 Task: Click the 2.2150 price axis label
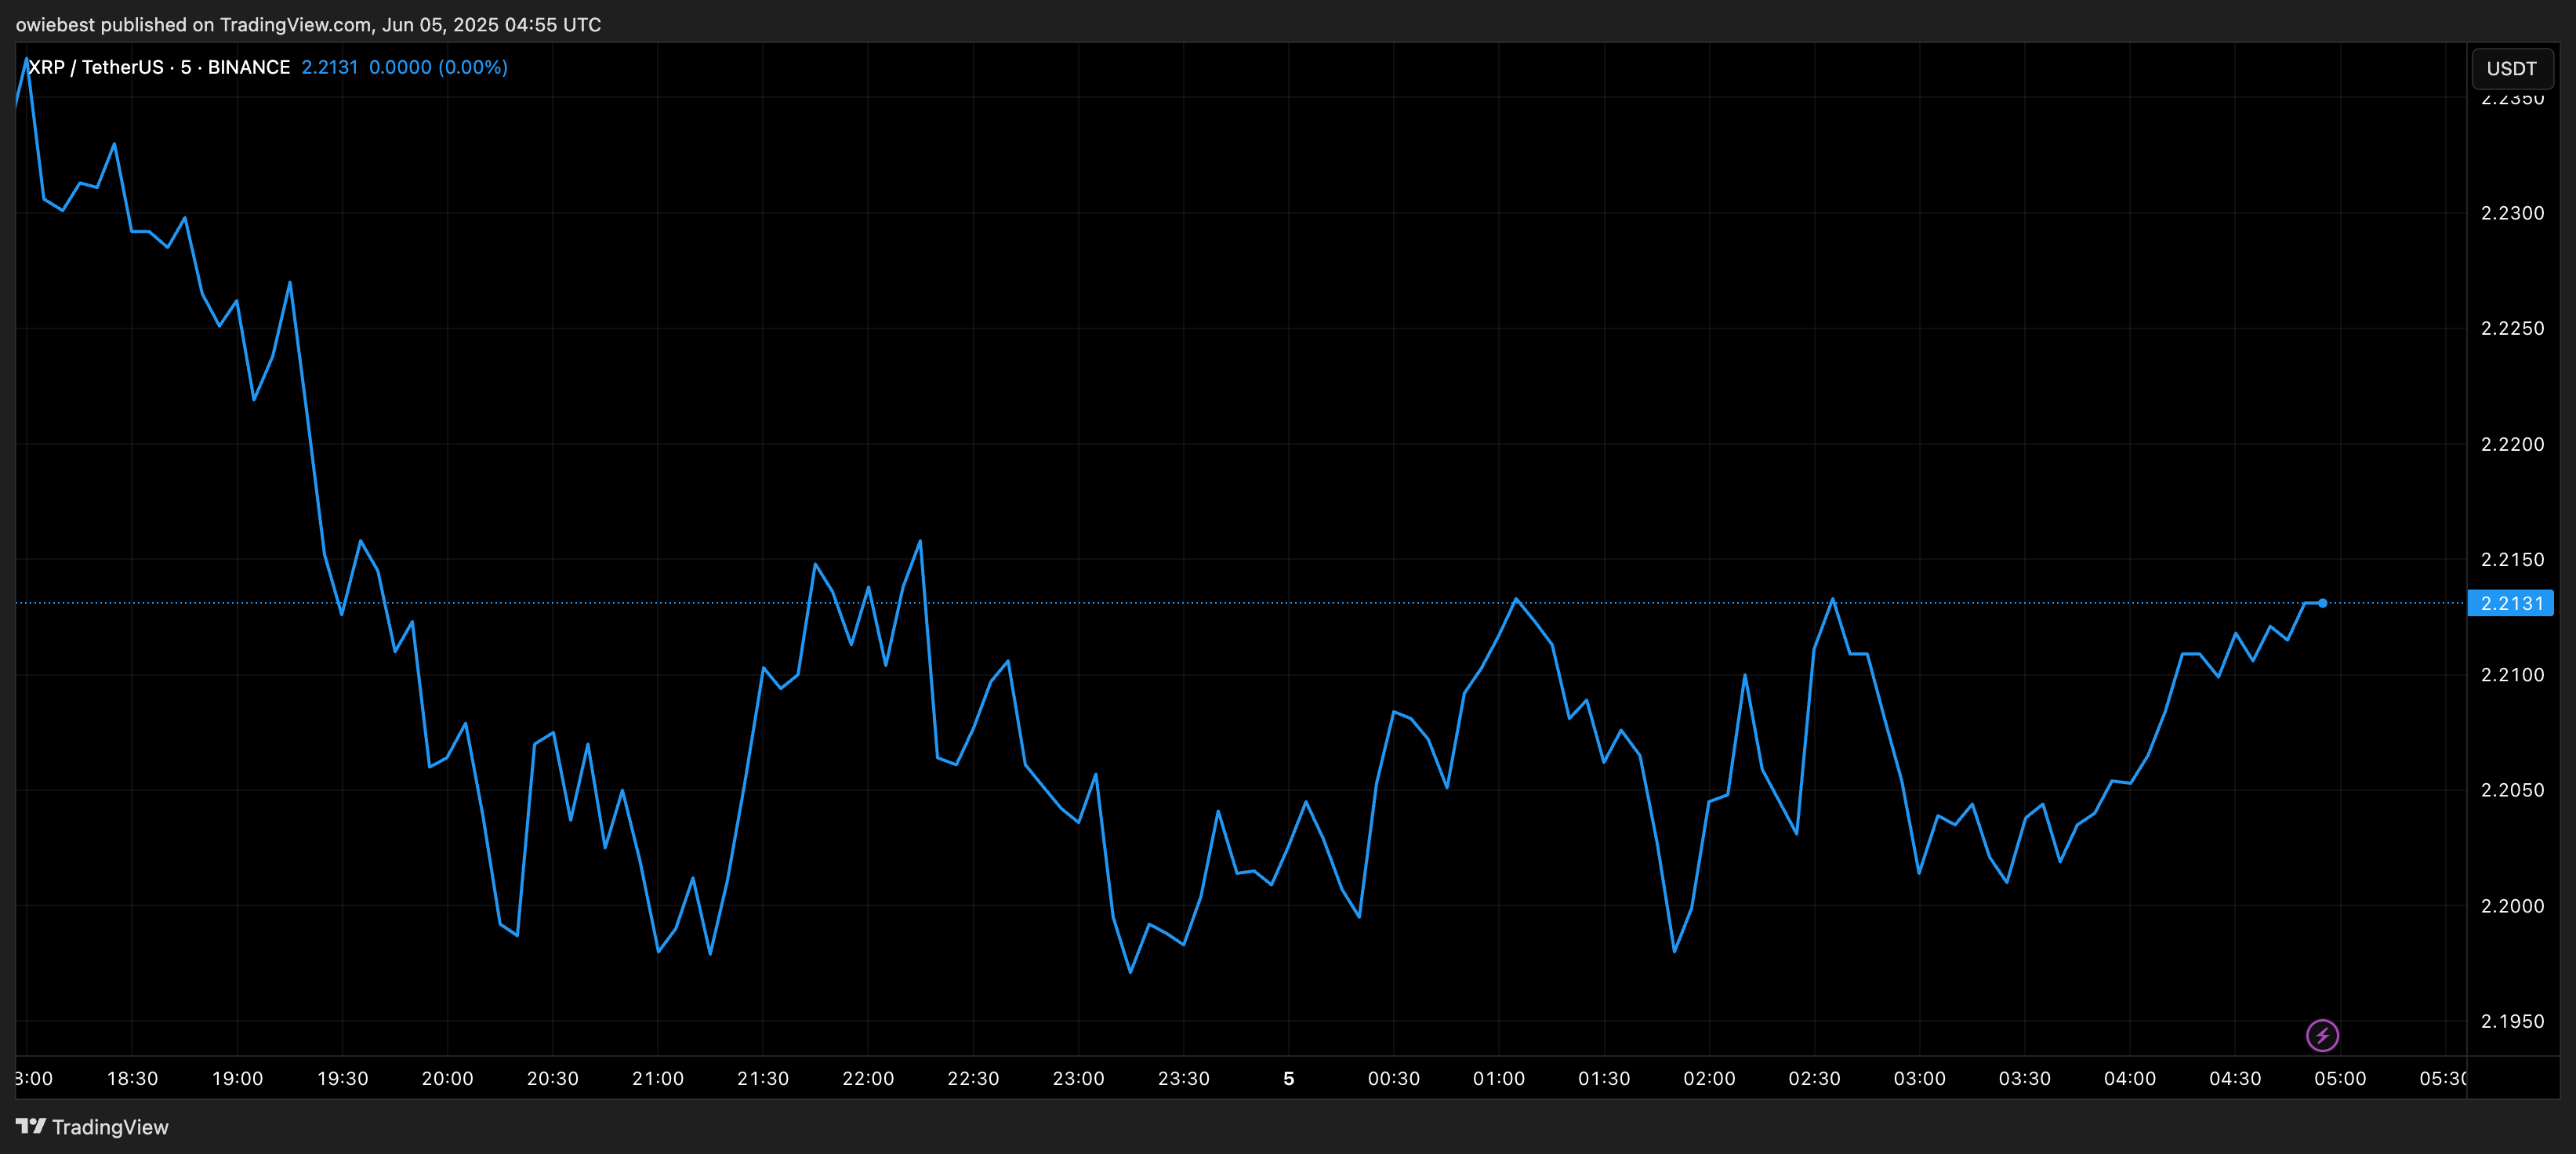point(2512,559)
